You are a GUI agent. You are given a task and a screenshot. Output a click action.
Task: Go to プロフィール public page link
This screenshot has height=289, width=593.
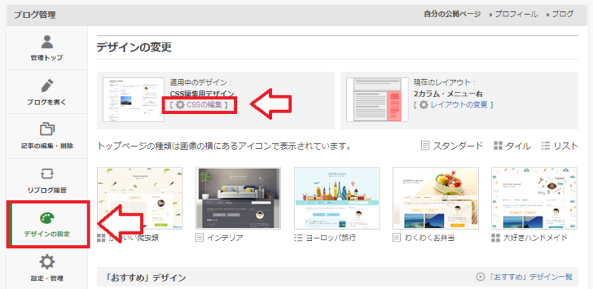coord(516,14)
